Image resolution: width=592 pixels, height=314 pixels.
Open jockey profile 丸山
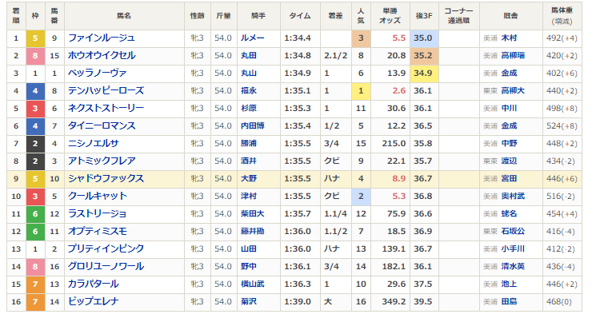249,74
